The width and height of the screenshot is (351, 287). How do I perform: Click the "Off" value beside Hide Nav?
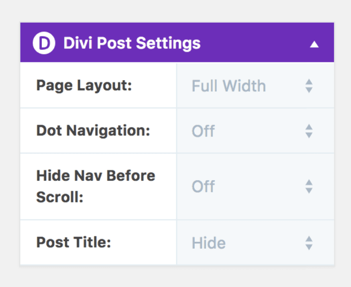(203, 186)
